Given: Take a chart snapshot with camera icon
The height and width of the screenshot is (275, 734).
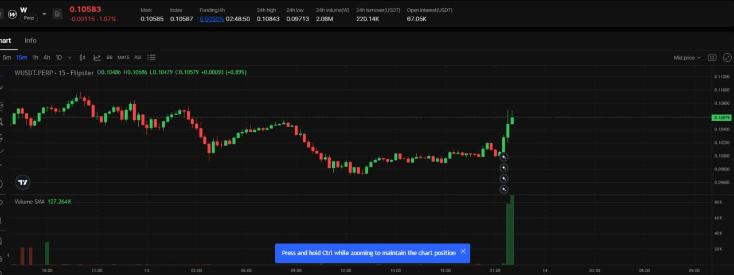Looking at the screenshot, I should point(712,57).
